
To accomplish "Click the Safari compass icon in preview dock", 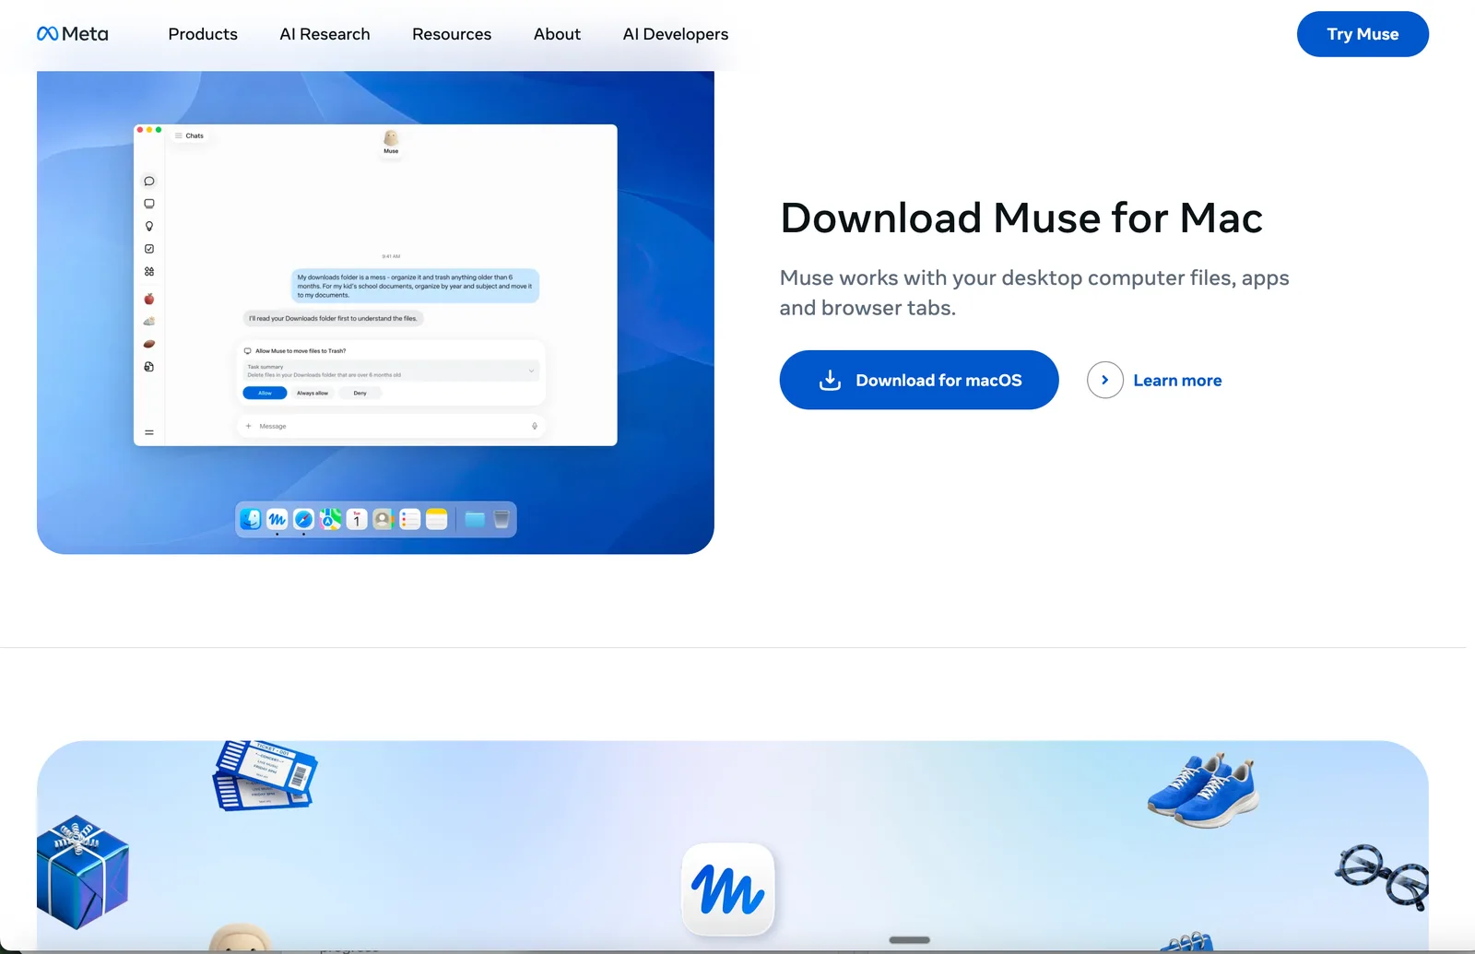I will (303, 519).
